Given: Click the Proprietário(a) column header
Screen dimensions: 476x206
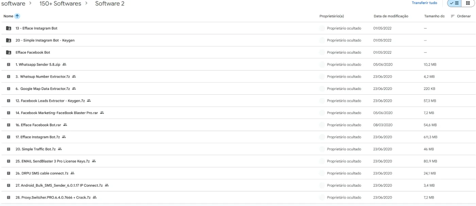Looking at the screenshot, I should tap(332, 16).
